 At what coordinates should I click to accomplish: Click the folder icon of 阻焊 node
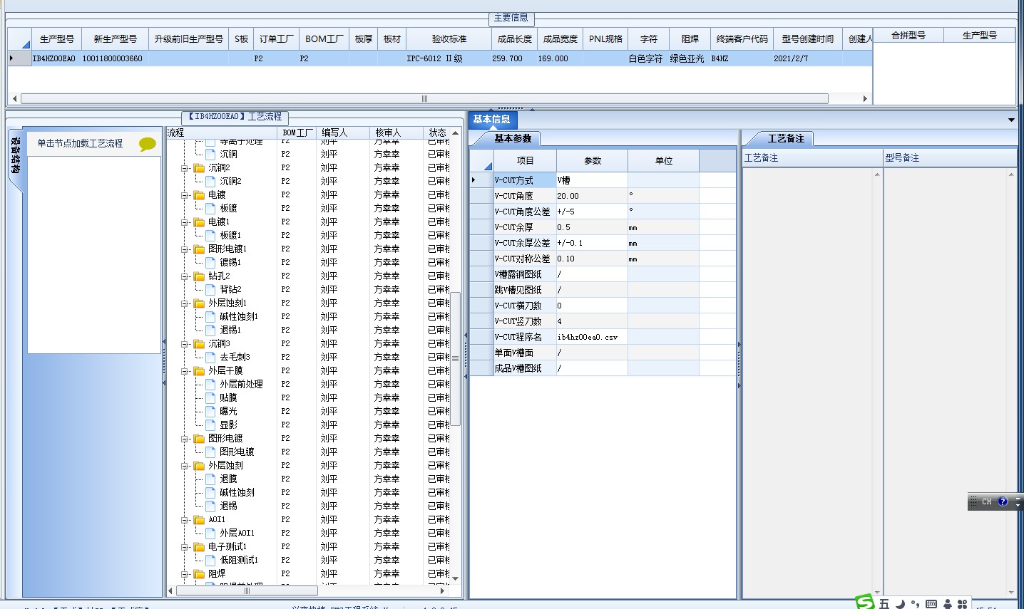[x=200, y=573]
